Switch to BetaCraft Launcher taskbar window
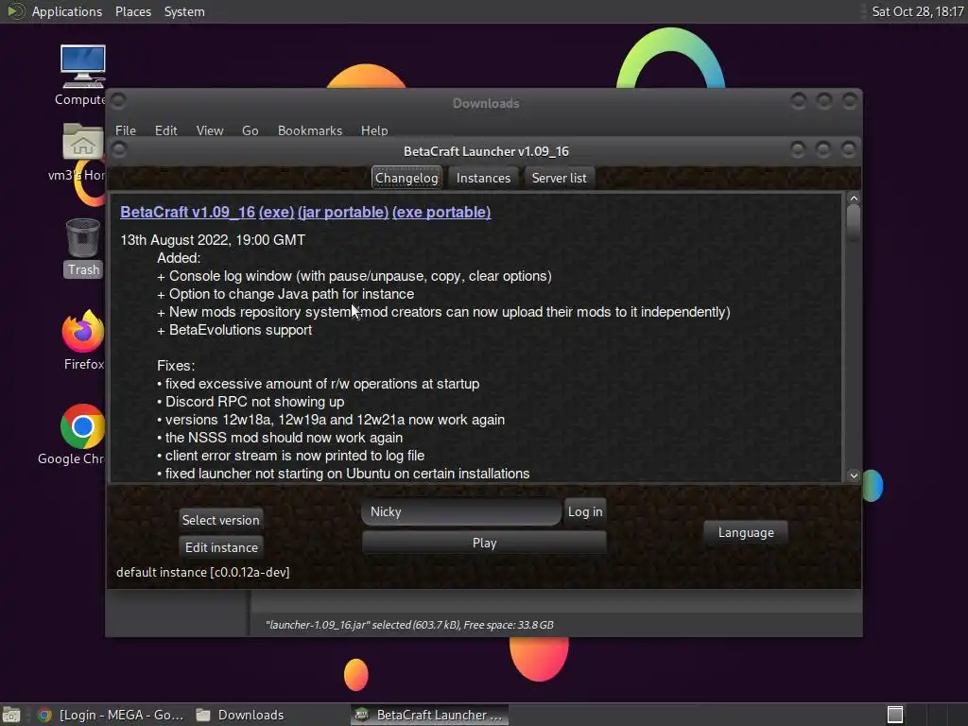Viewport: 968px width, 726px height. [x=430, y=715]
